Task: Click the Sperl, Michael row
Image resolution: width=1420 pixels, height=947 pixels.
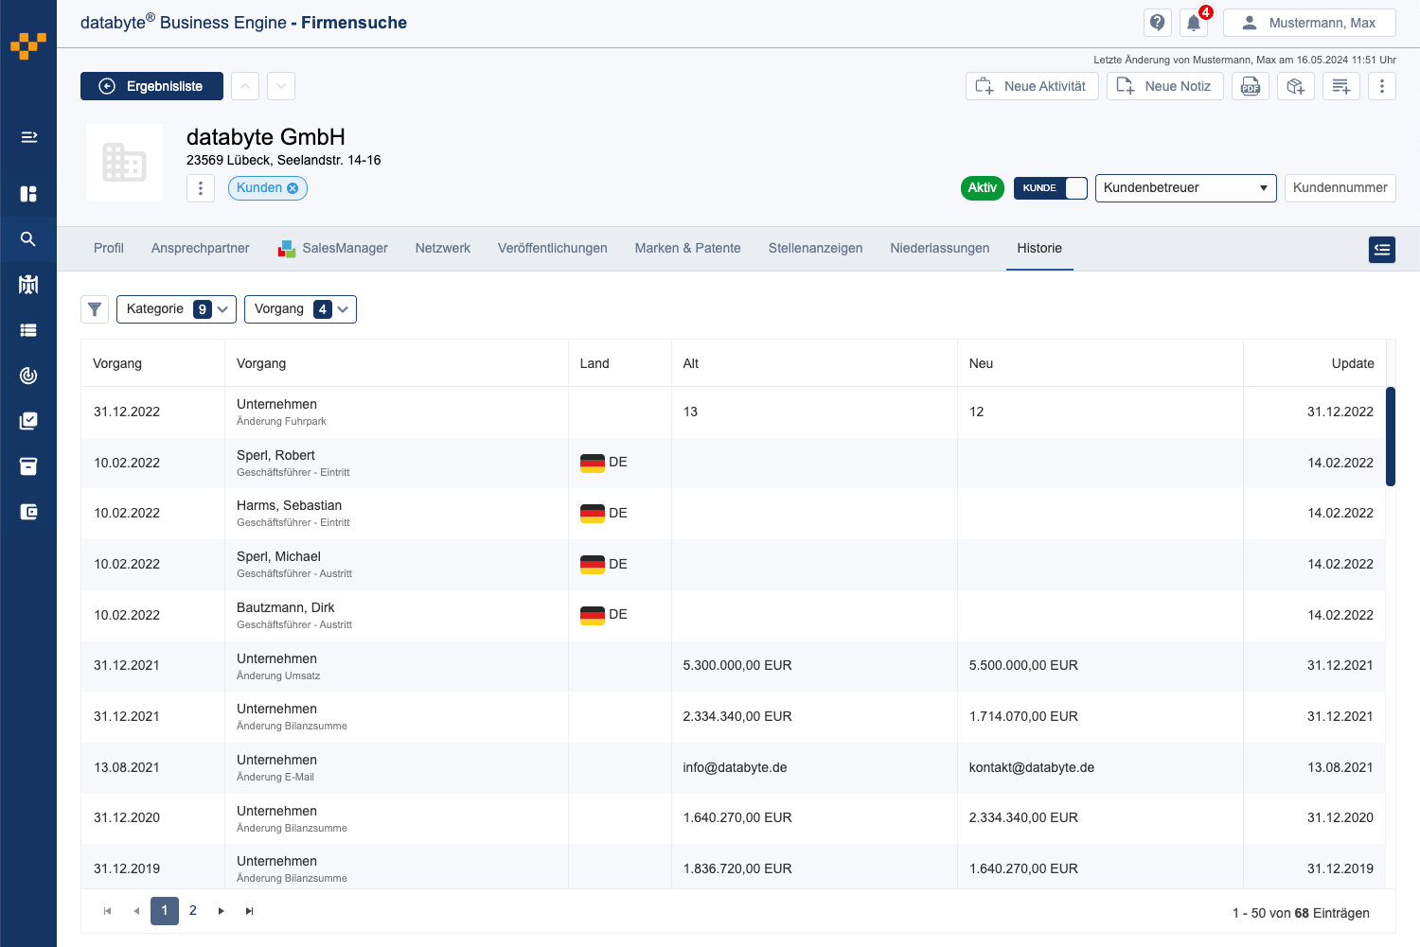Action: pyautogui.click(x=734, y=565)
